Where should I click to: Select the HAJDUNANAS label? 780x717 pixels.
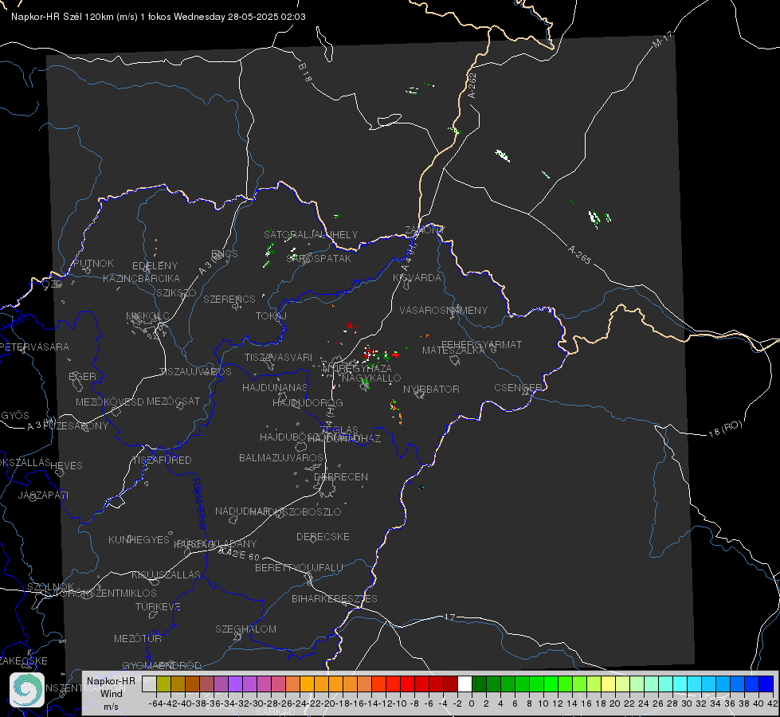coord(275,387)
